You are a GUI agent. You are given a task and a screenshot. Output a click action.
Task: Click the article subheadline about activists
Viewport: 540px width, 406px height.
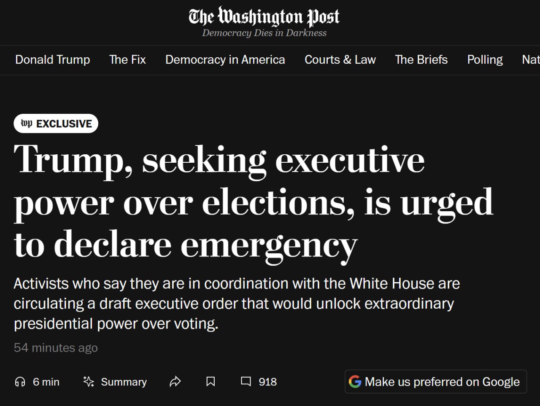click(x=236, y=304)
